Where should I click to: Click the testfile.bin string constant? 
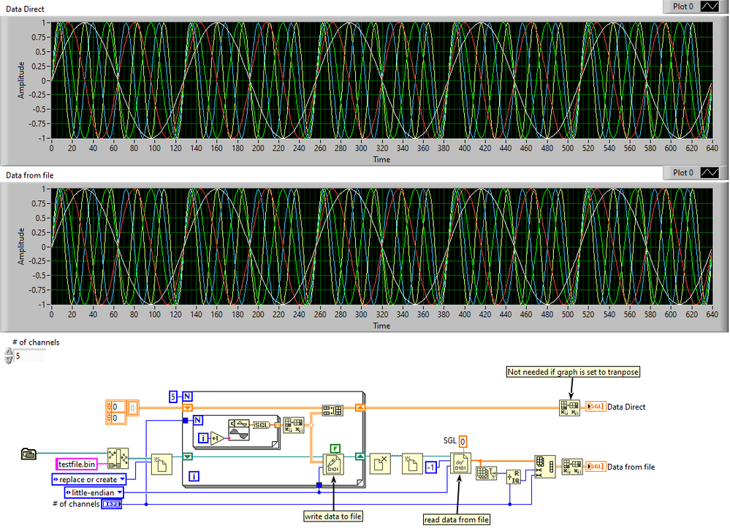pos(77,464)
